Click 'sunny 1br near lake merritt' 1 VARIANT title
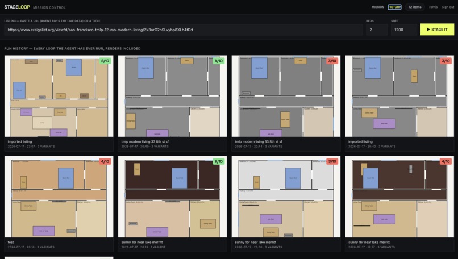Screen dimensions: 458x259 point(142,242)
